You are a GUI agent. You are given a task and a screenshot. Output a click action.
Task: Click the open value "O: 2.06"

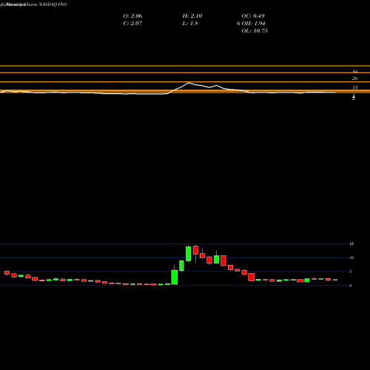[132, 16]
